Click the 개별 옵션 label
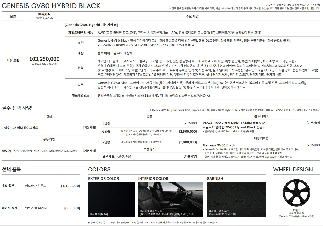 [8, 186]
